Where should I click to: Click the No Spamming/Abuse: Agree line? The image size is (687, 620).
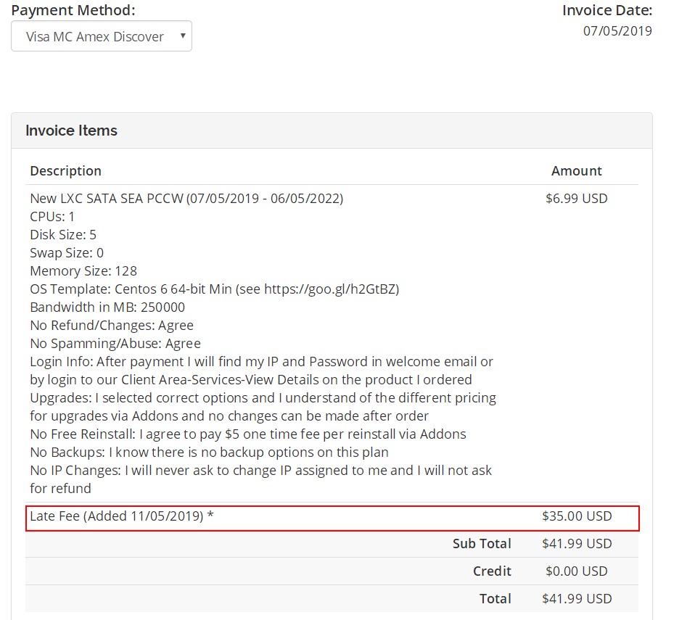[x=115, y=344]
